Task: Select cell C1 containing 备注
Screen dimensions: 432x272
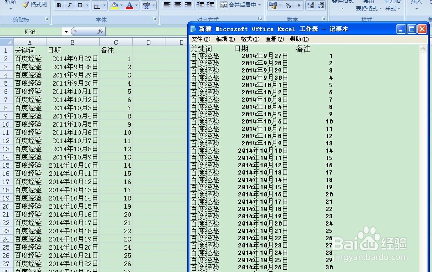Action: pos(116,51)
